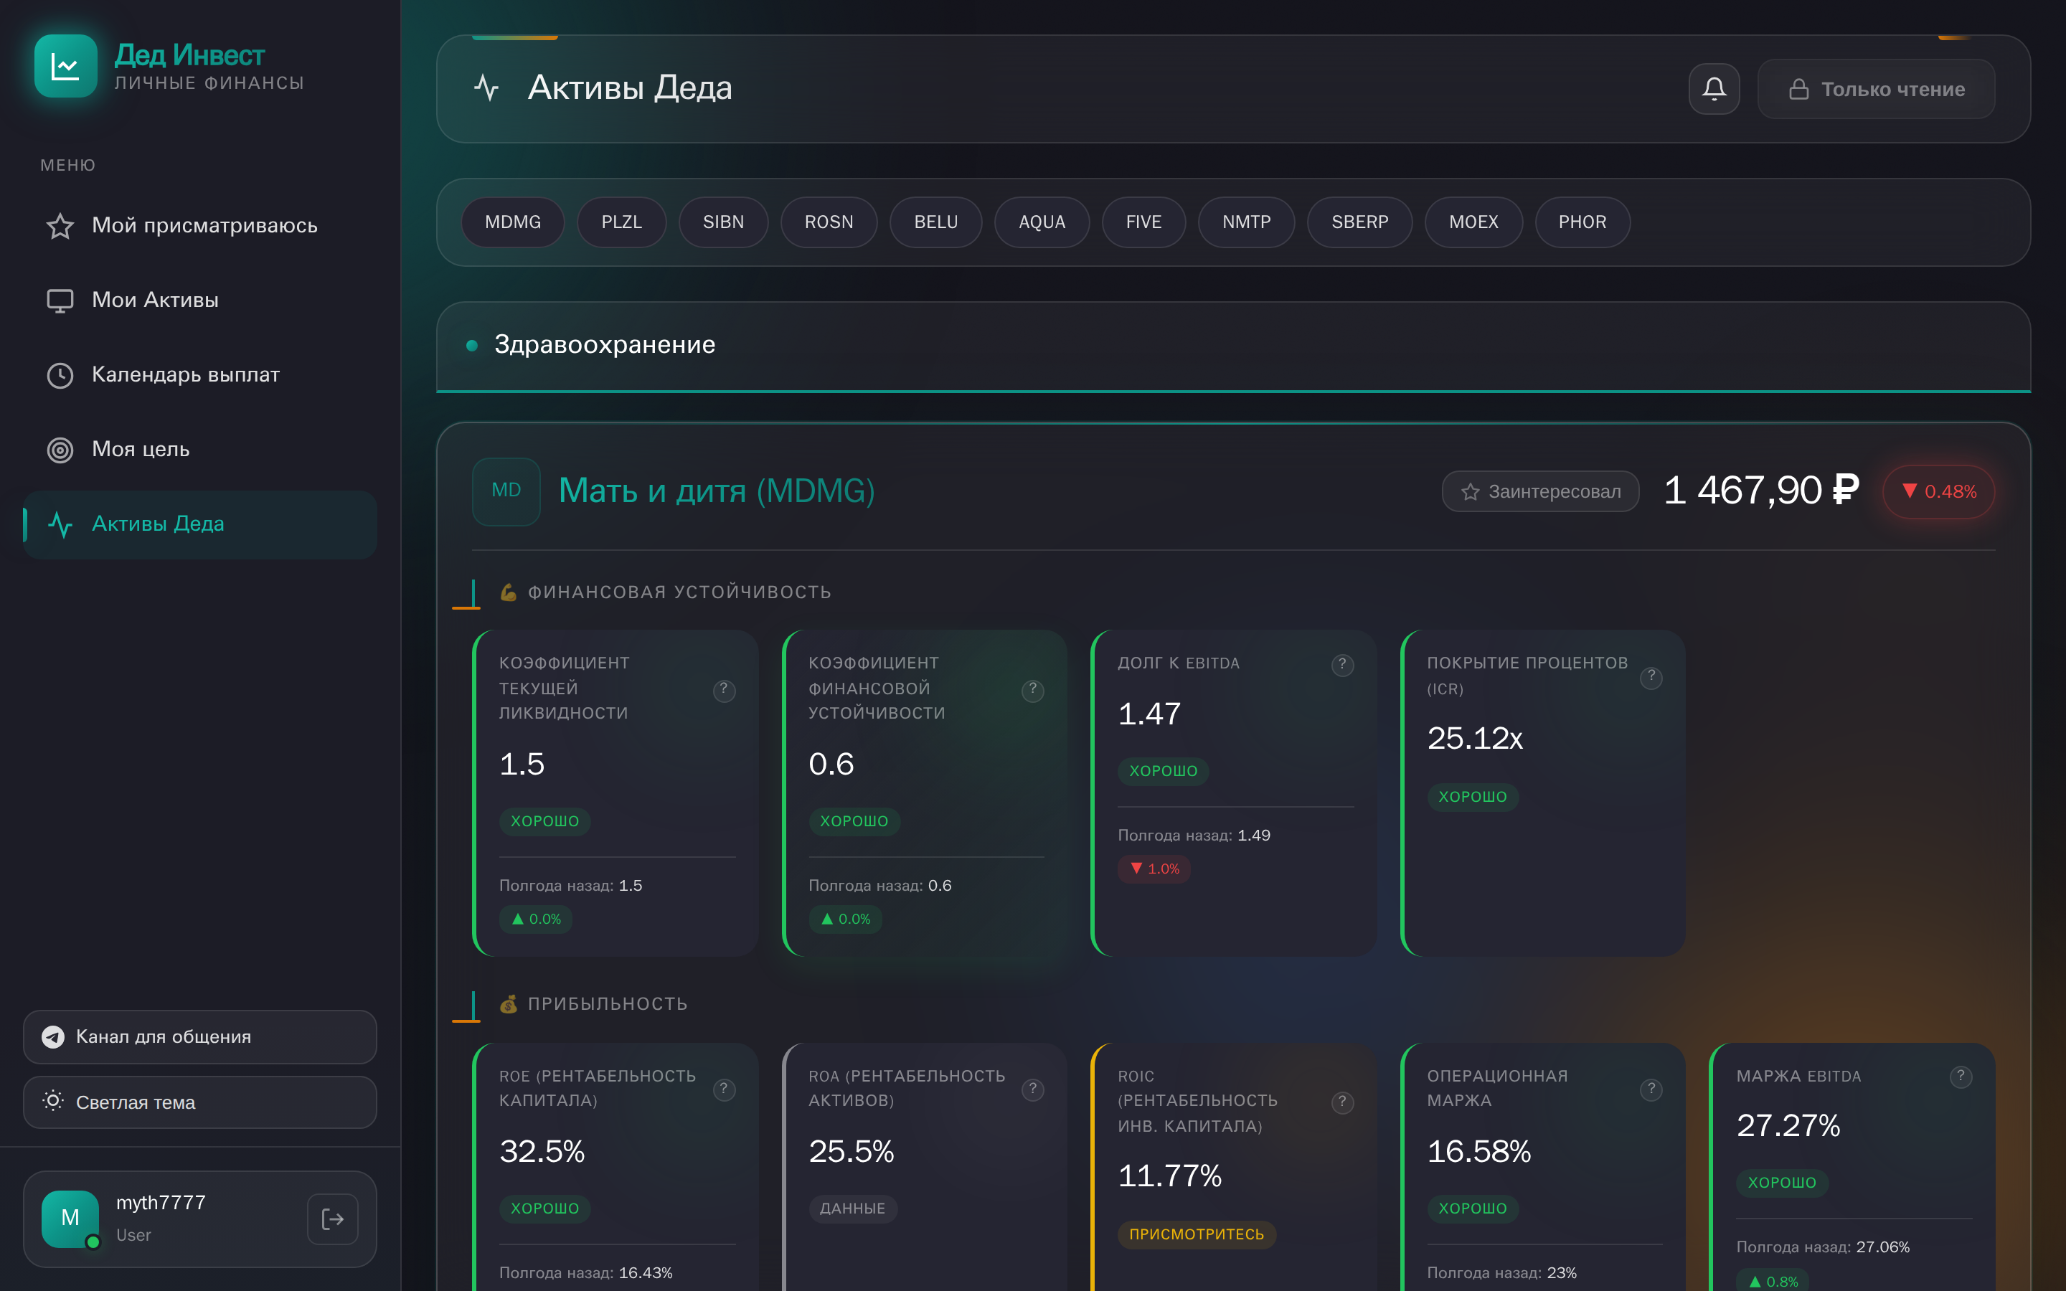Image resolution: width=2066 pixels, height=1291 pixels.
Task: Click the Дед Инвест logo icon
Action: (66, 66)
